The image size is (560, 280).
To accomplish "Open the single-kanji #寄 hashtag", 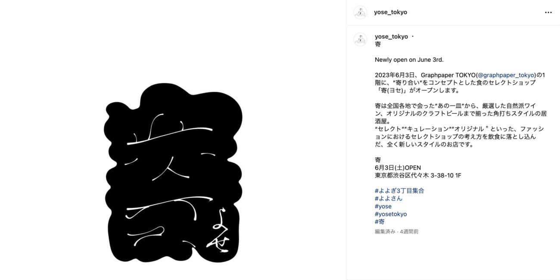I will coord(380,222).
